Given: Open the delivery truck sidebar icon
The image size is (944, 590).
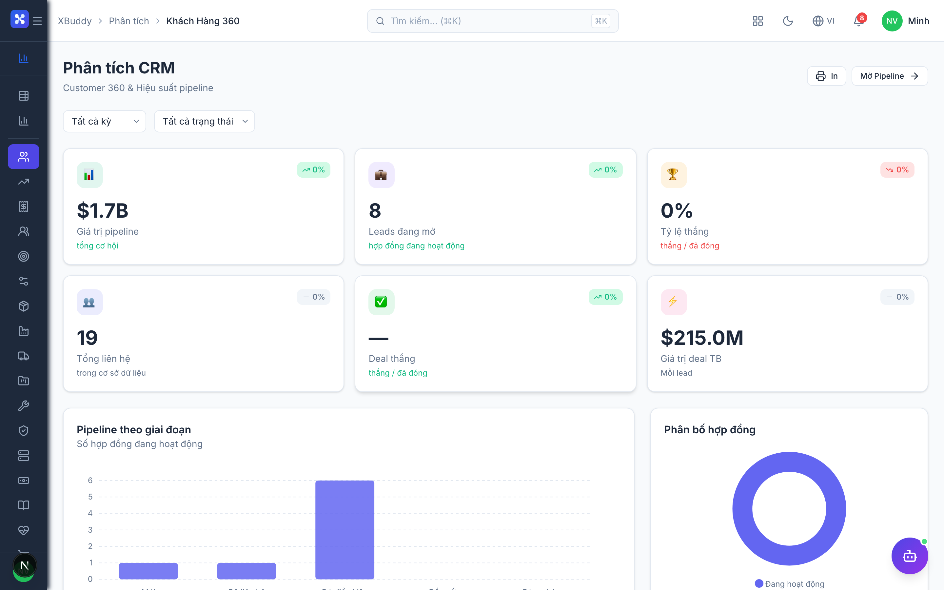Looking at the screenshot, I should pos(23,356).
